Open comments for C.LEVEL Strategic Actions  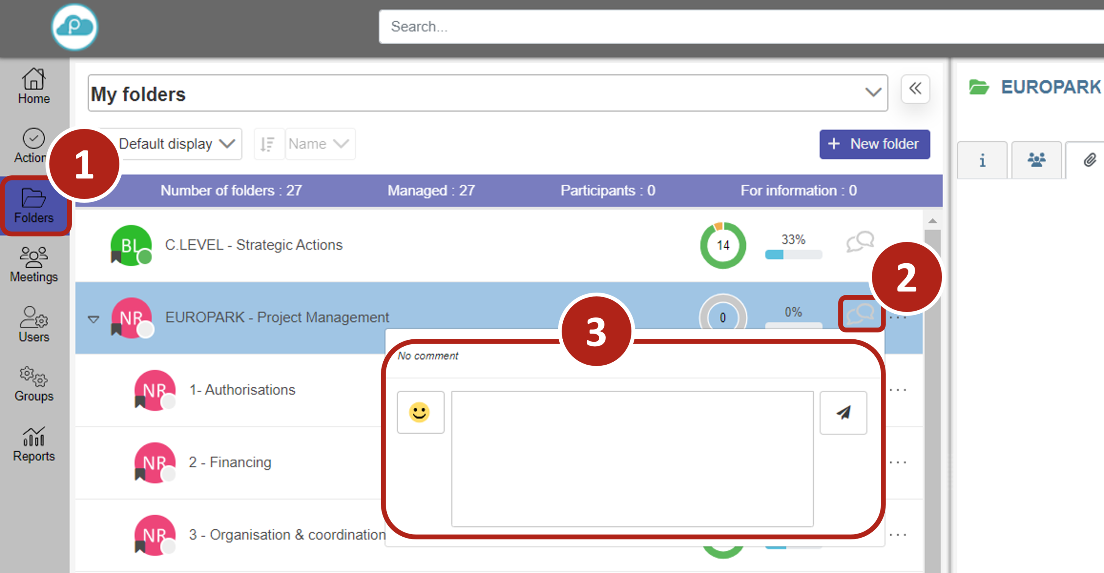(x=859, y=242)
